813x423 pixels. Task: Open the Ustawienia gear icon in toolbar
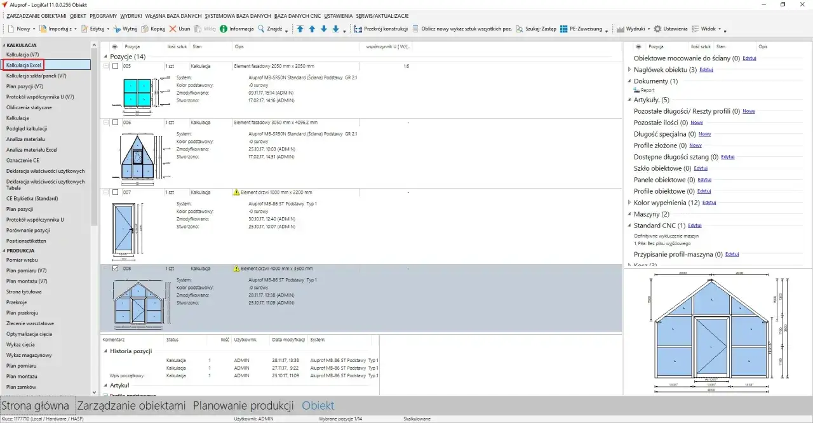(x=657, y=29)
